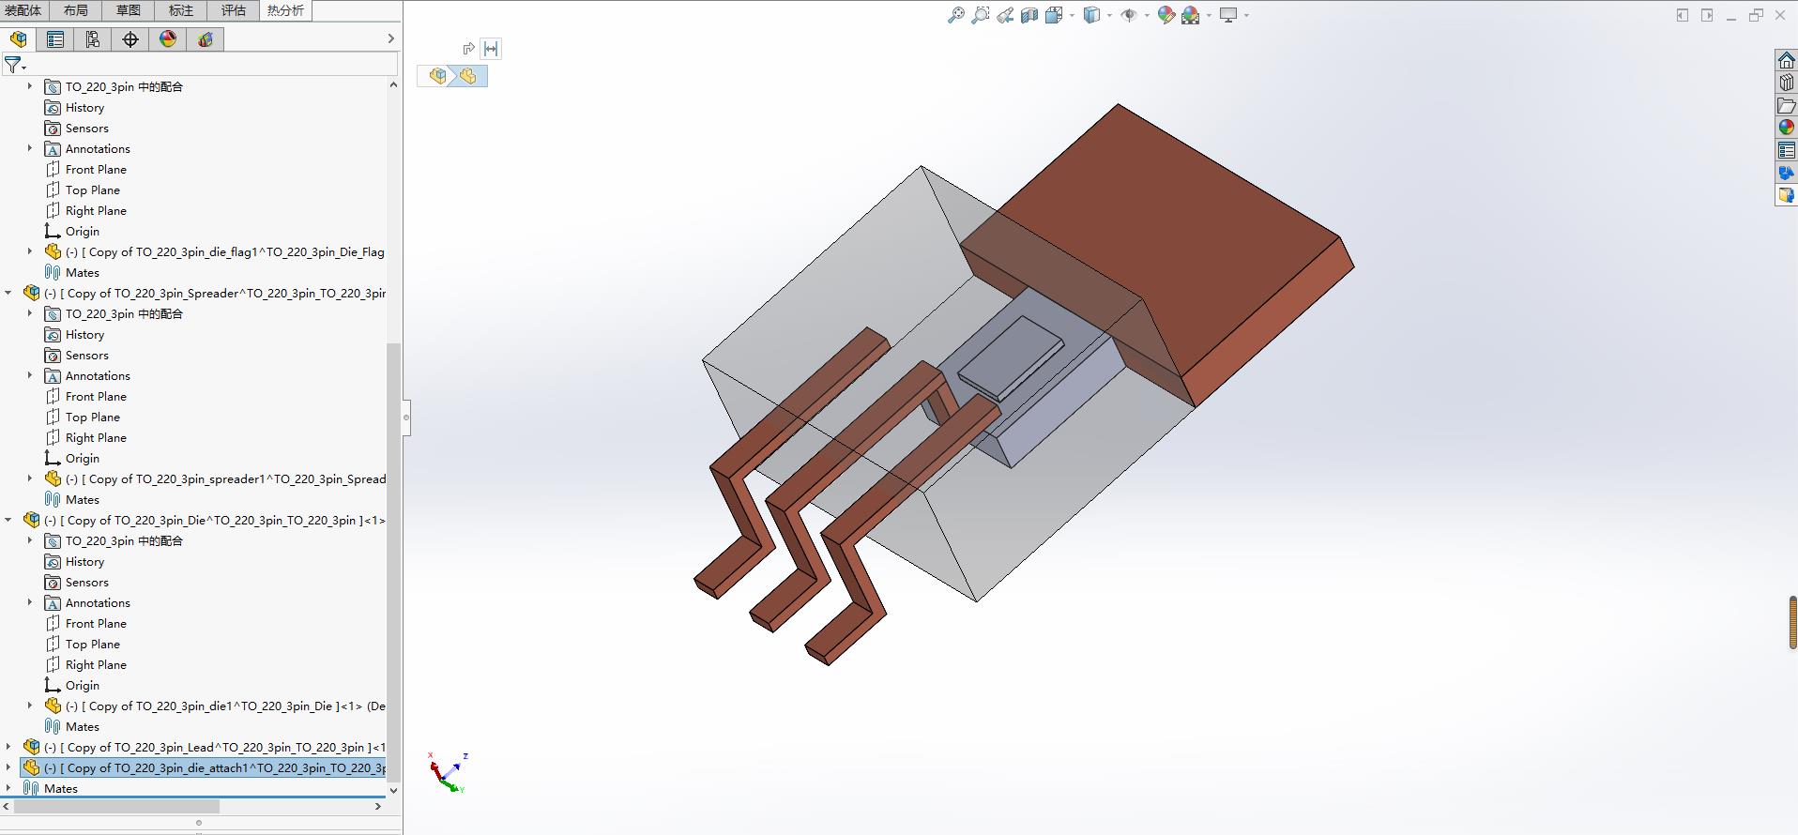This screenshot has height=835, width=1798.
Task: Open the View Orientation dropdown arrow
Action: [1072, 15]
